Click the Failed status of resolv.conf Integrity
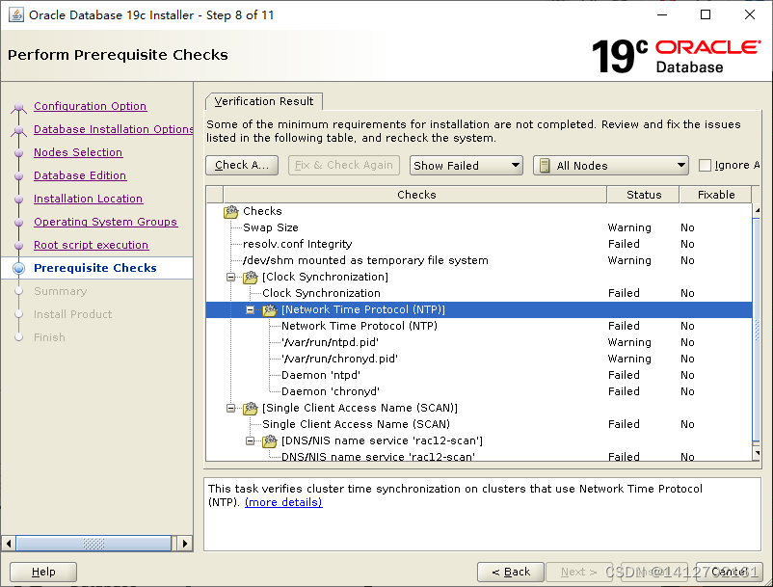 624,245
